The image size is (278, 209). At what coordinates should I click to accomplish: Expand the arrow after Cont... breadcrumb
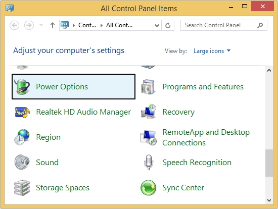[x=102, y=26]
